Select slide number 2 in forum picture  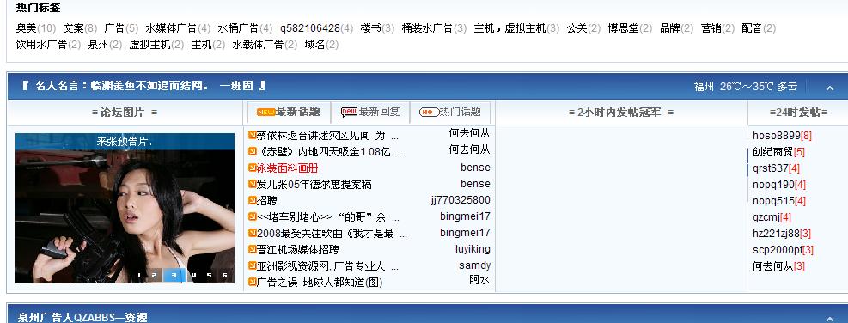[x=154, y=276]
